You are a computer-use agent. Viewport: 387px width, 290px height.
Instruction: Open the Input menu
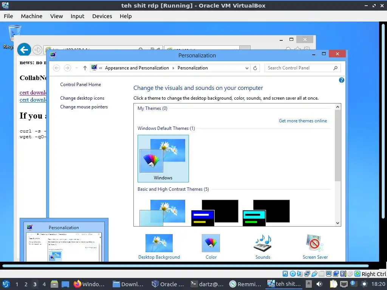click(77, 16)
